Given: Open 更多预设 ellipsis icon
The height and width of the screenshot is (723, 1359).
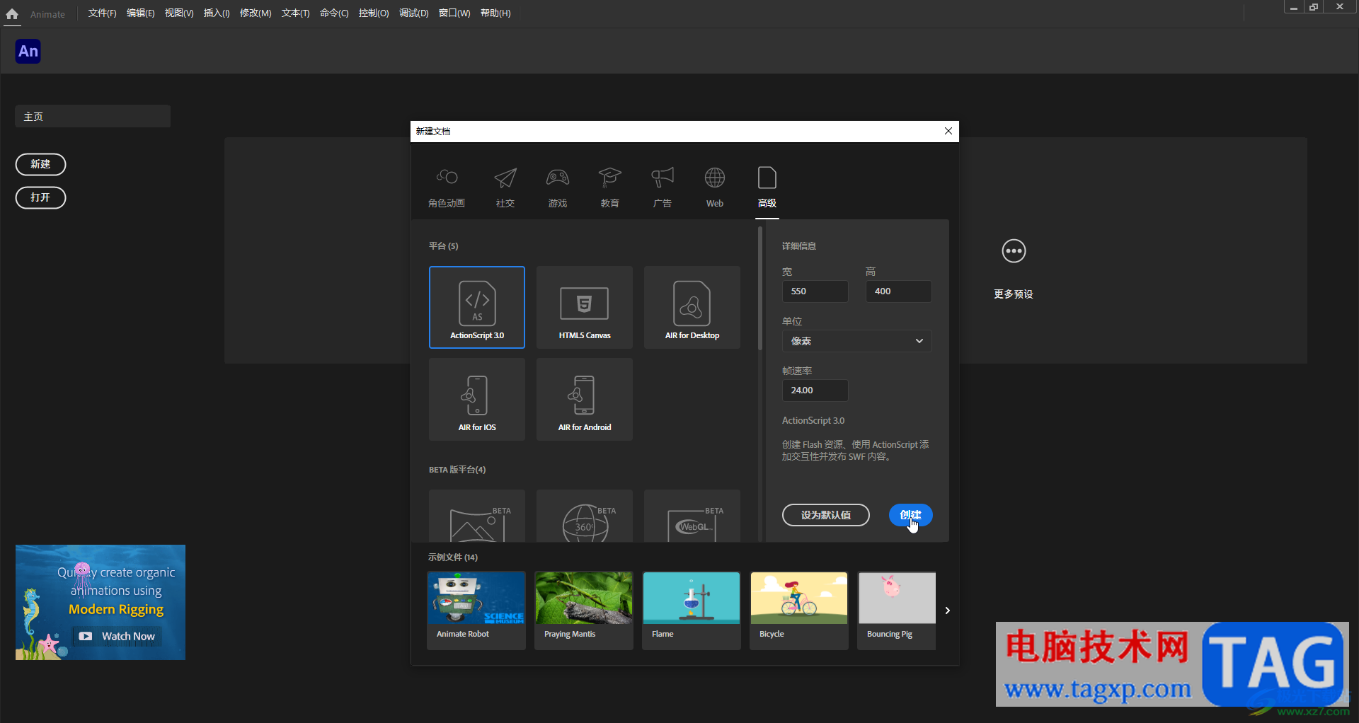Looking at the screenshot, I should coord(1014,251).
